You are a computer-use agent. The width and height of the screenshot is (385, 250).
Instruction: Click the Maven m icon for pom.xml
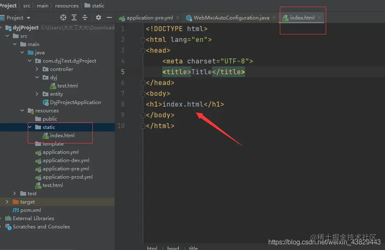[x=16, y=210]
